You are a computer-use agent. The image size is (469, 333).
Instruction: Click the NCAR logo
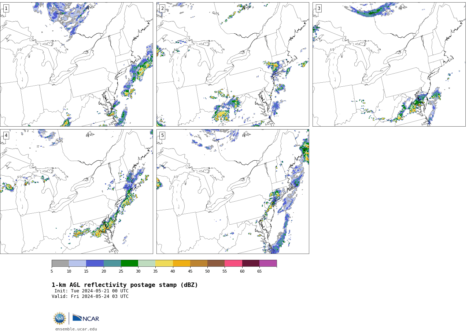tap(86, 318)
